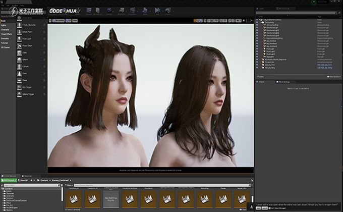Click the Save All button
Viewport: 343px width, 212px height.
[x=23, y=180]
